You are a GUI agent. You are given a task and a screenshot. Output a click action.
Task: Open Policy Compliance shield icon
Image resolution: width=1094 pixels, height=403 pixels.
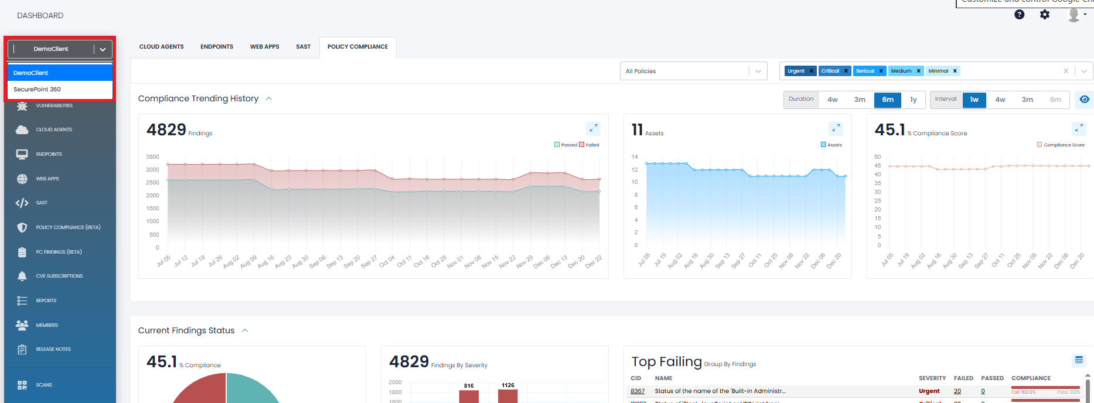[22, 227]
